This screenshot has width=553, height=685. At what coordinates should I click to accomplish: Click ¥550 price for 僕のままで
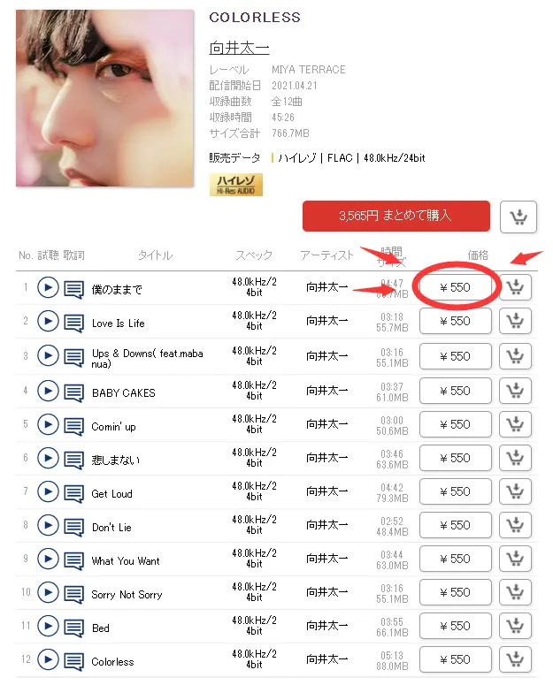tap(455, 287)
